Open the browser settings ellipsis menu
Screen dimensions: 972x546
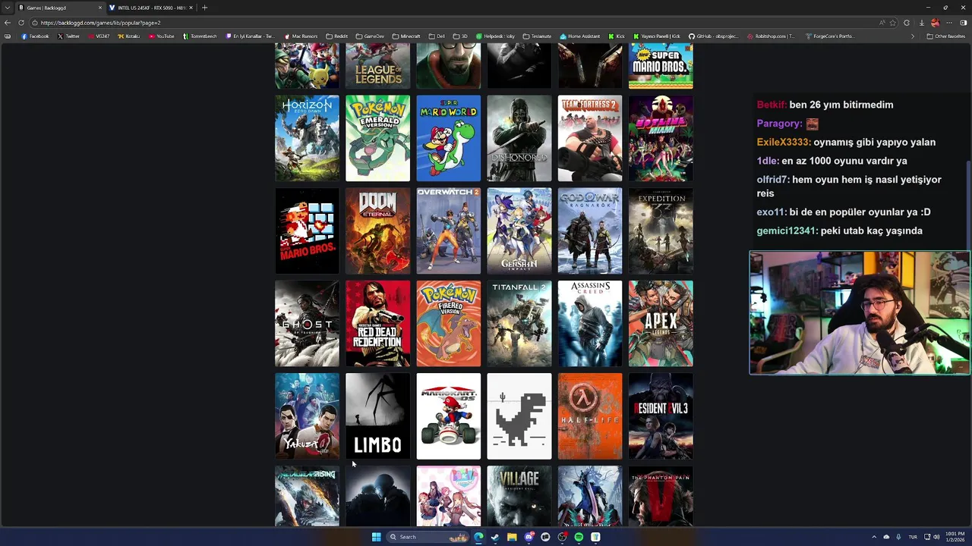tap(949, 23)
